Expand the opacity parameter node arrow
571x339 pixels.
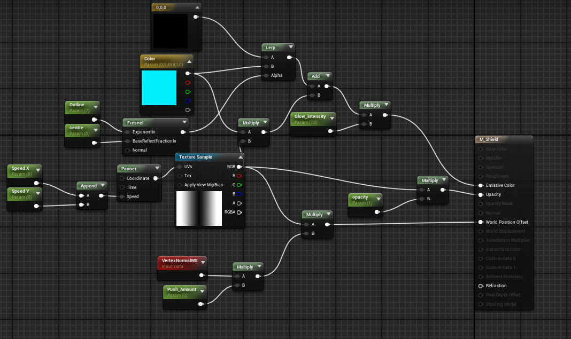pos(379,199)
